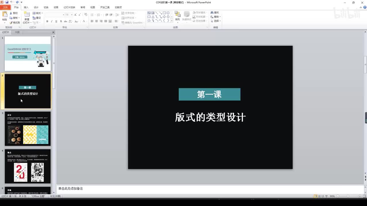Click the Undo icon in quick access toolbar

[x=11, y=2]
